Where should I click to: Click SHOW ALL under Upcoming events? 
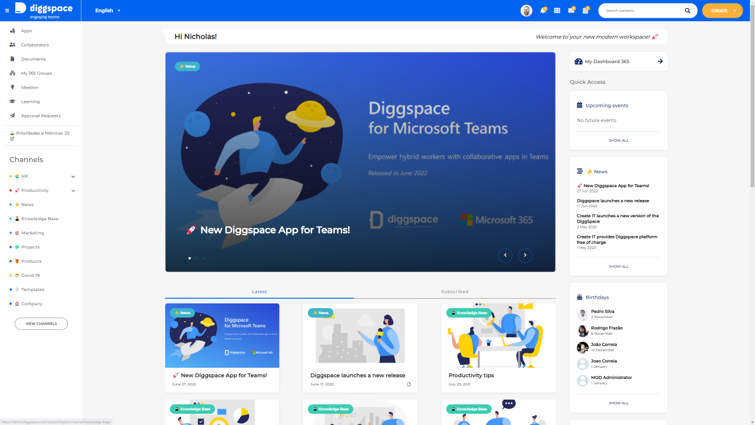click(x=619, y=140)
